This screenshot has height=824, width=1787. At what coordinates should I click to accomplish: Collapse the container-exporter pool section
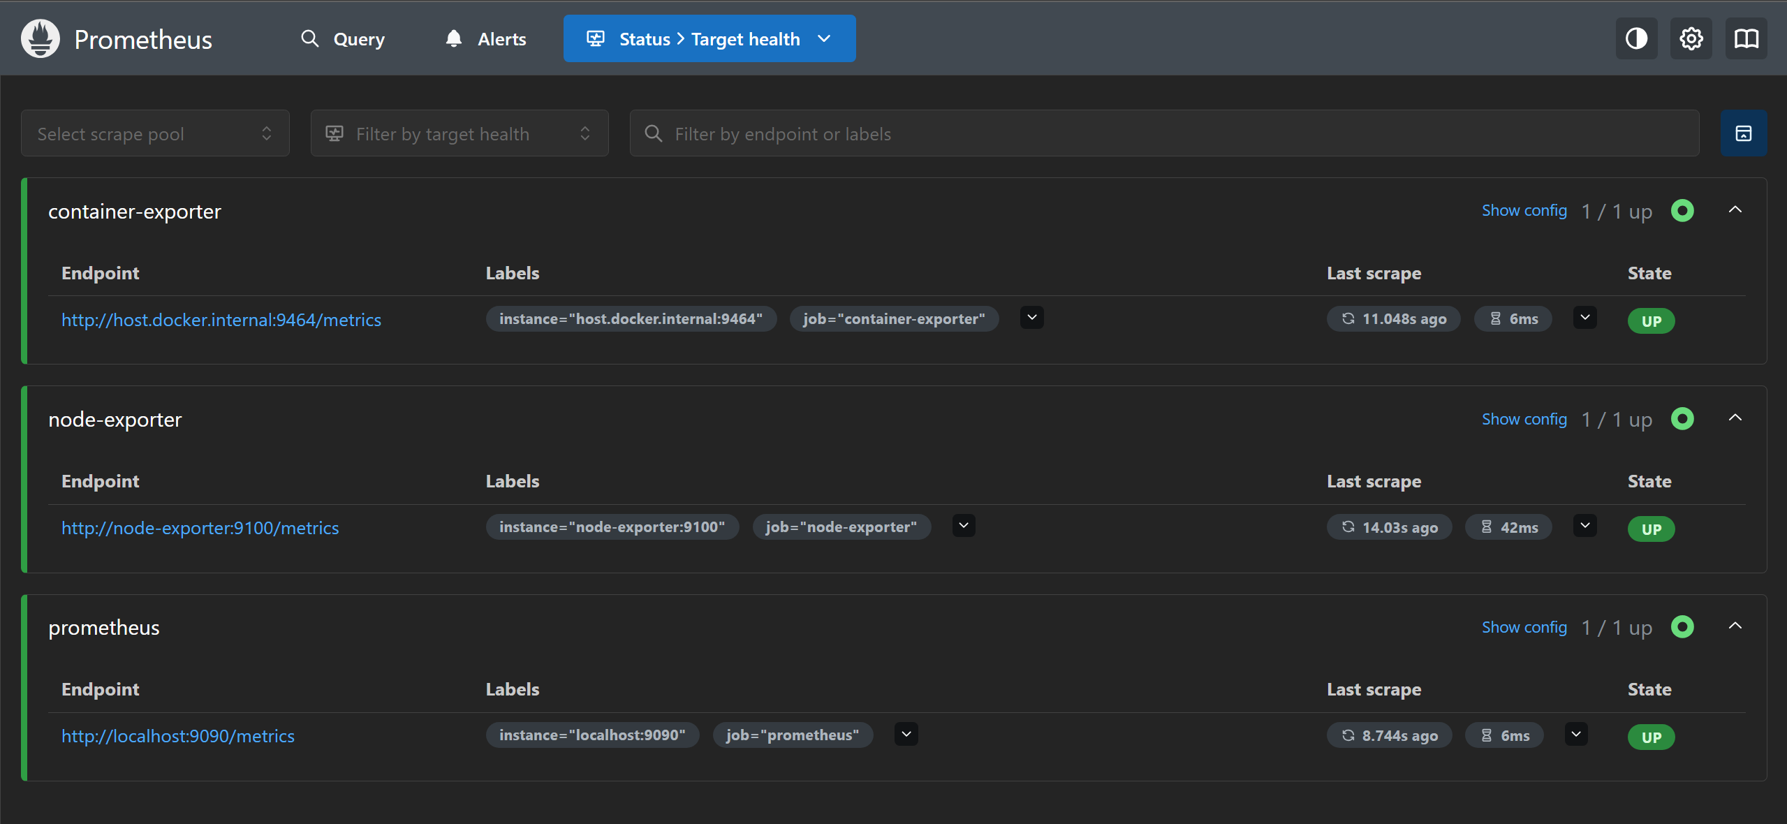1735,209
